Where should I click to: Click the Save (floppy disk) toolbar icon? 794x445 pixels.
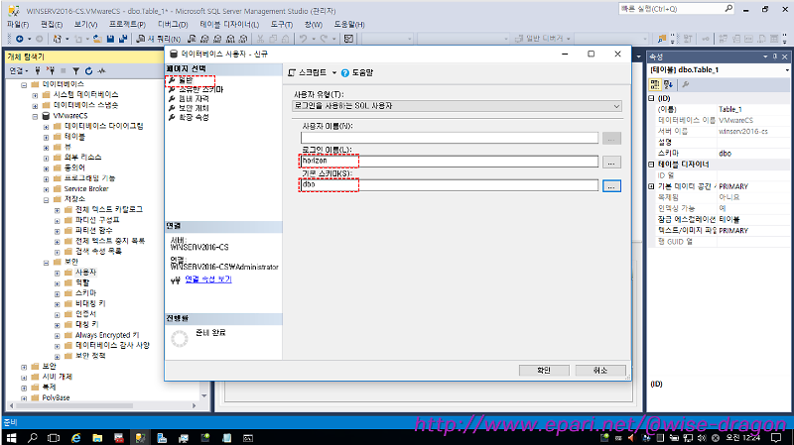(110, 39)
